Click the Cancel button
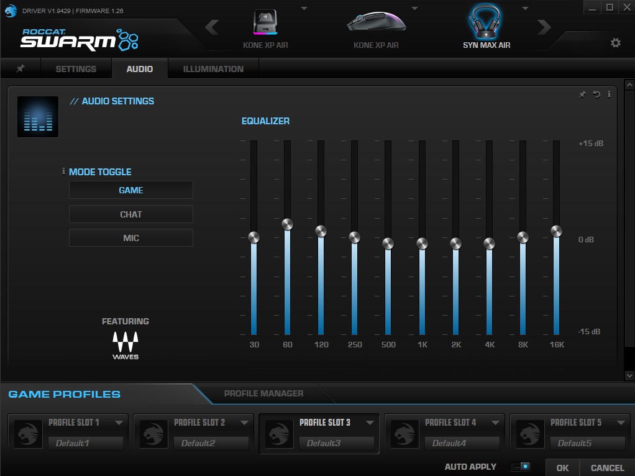 [607, 467]
